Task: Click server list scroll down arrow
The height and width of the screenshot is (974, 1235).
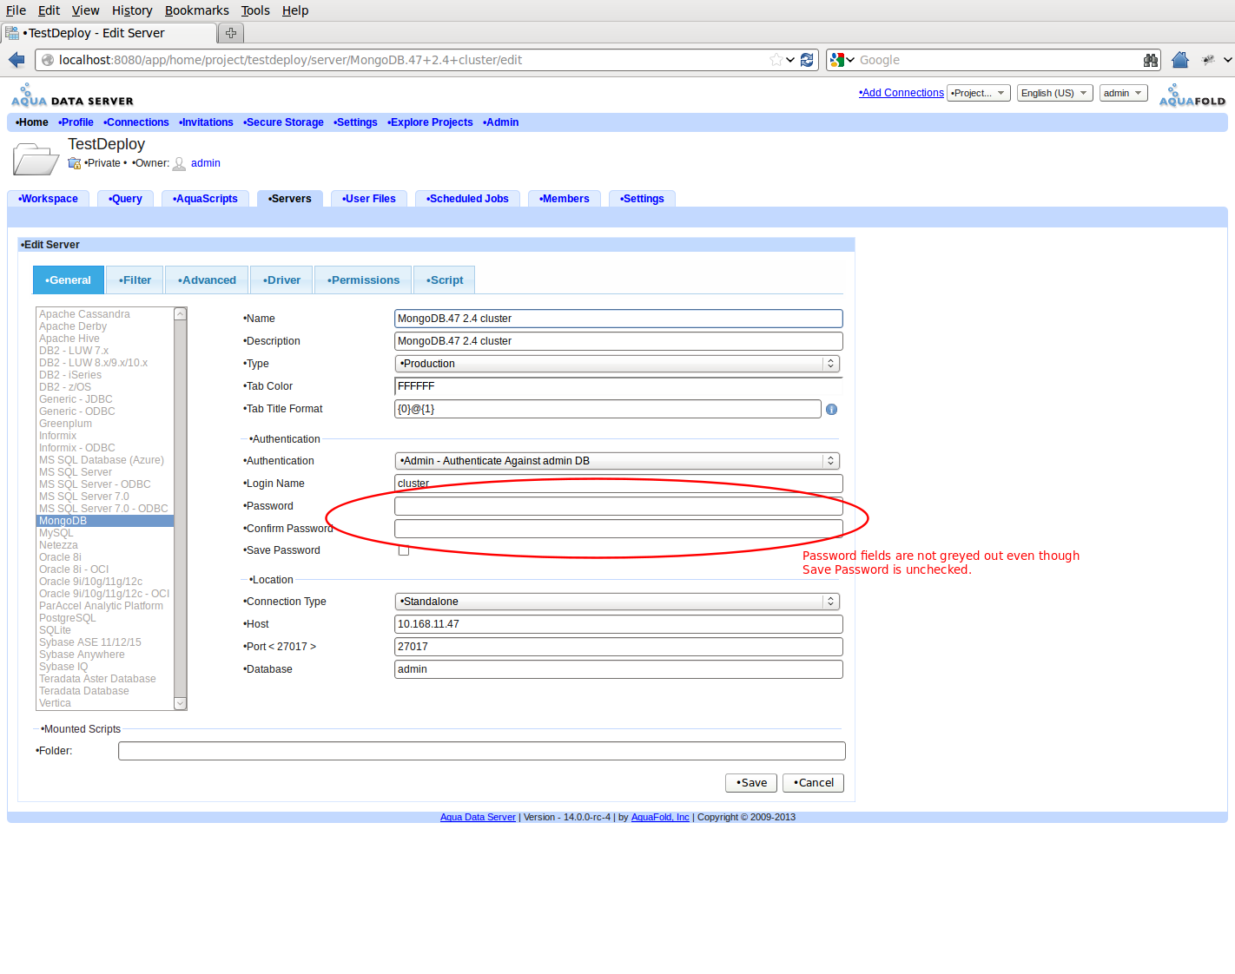Action: point(180,703)
